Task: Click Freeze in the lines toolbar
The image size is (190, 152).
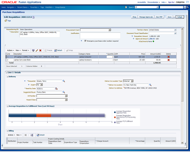Action: pyautogui.click(x=48, y=50)
